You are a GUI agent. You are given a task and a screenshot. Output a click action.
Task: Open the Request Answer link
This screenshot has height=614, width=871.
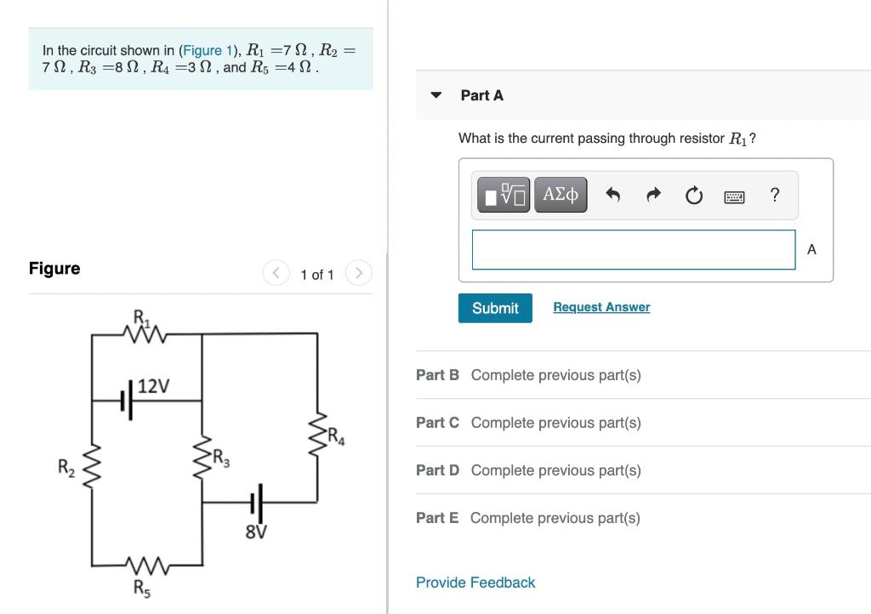[x=601, y=307]
